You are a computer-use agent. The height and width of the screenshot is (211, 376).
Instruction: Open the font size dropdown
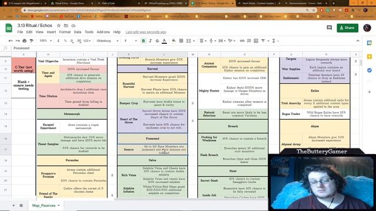130,41
